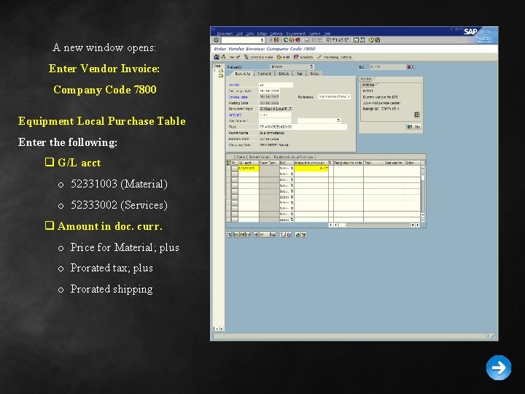The image size is (525, 394).
Task: Click the Reference input field
Action: point(334,97)
